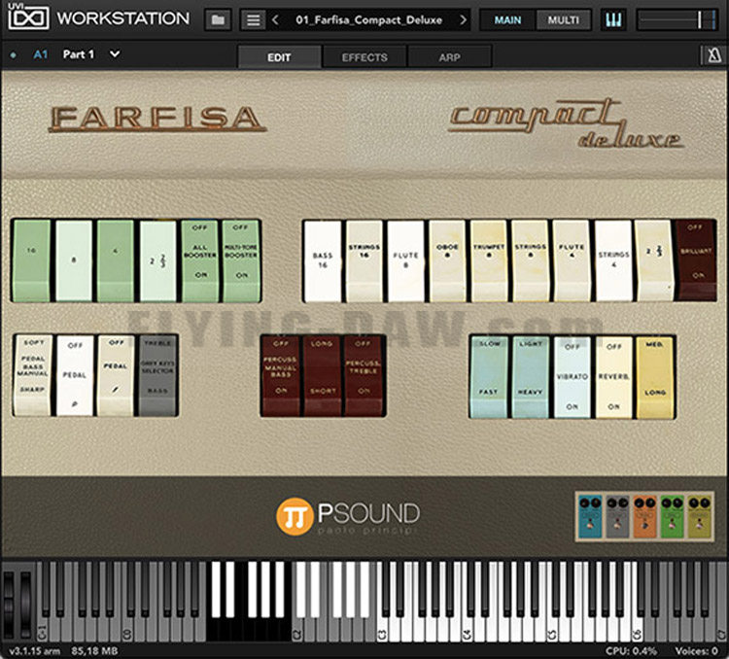729x659 pixels.
Task: Click the gray effect pedal
Action: coord(617,516)
